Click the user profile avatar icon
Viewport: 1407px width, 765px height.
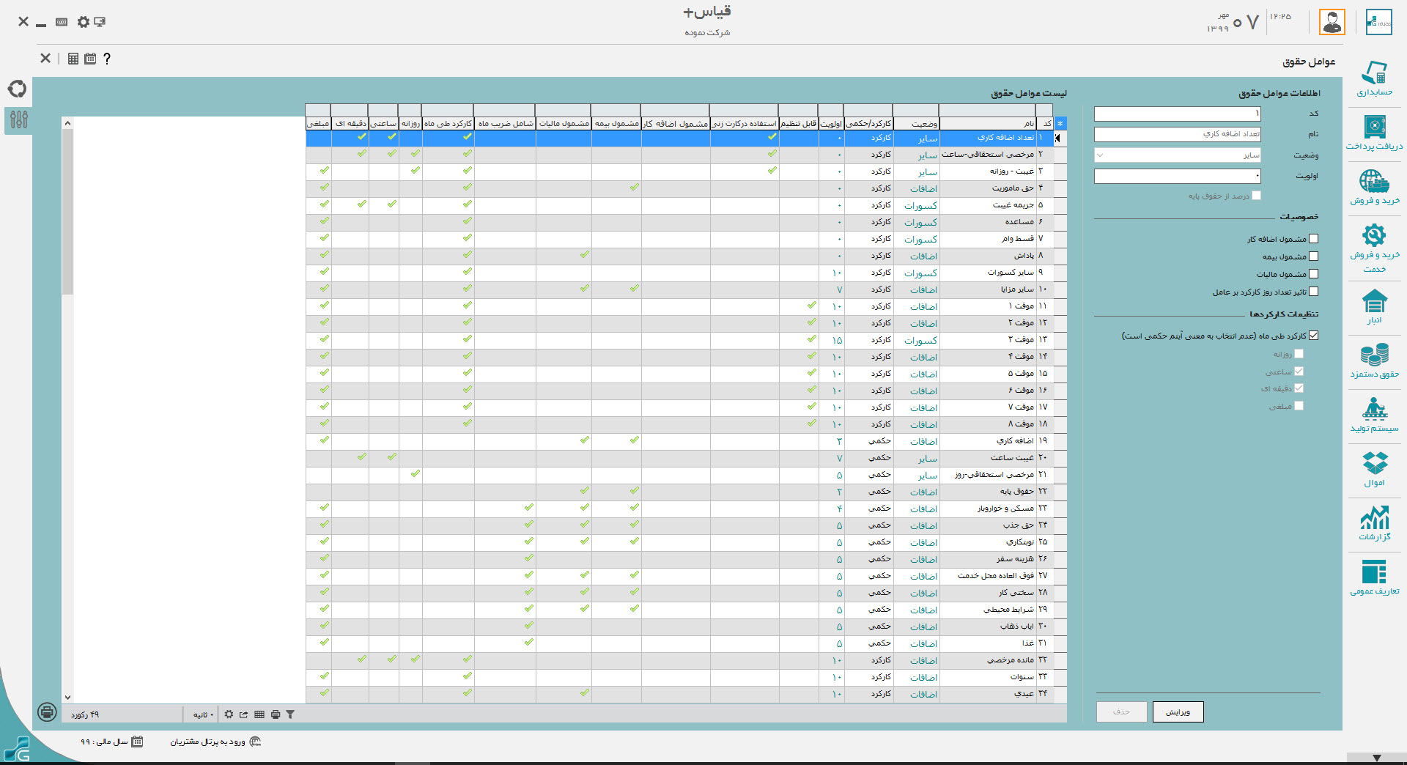pos(1332,22)
